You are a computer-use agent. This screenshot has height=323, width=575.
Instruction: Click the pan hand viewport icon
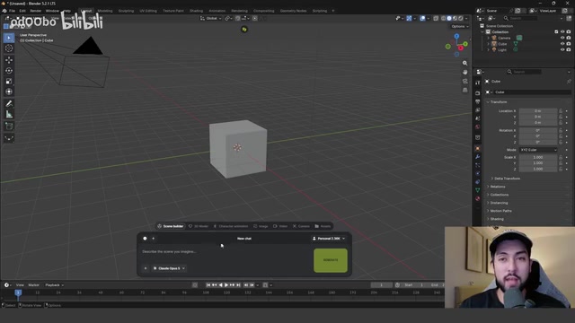[x=465, y=72]
